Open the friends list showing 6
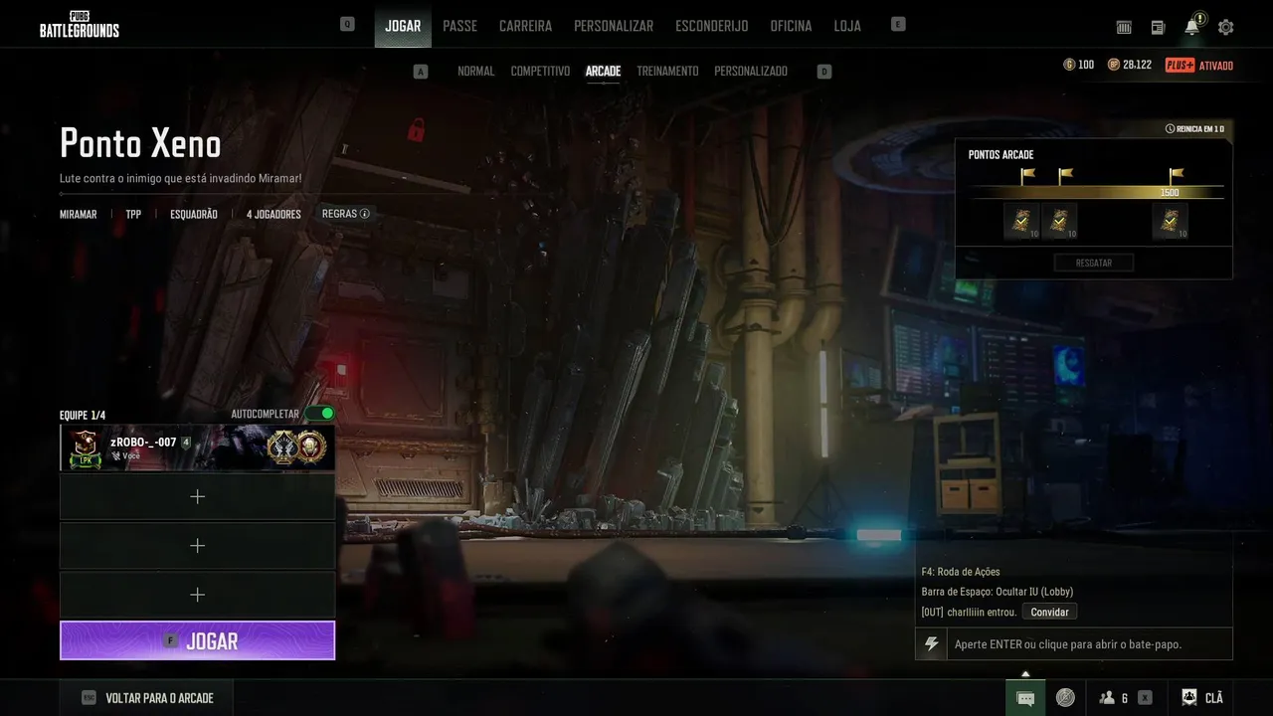This screenshot has height=716, width=1273. pos(1114,698)
